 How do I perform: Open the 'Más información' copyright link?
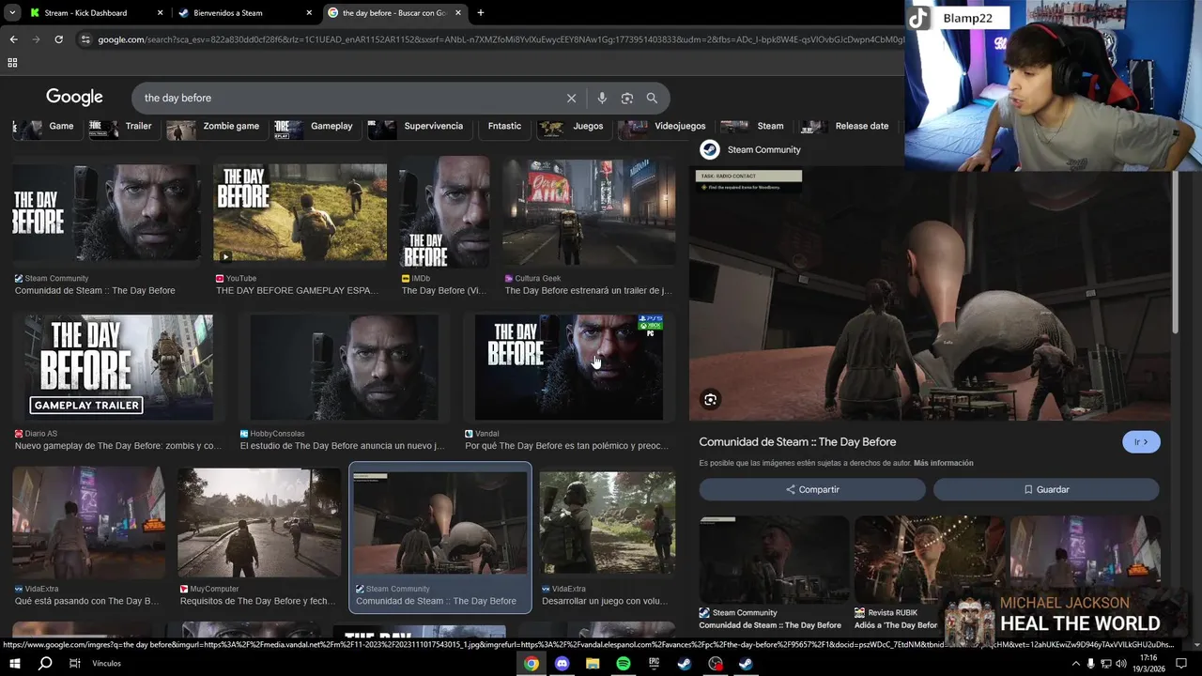pos(944,463)
